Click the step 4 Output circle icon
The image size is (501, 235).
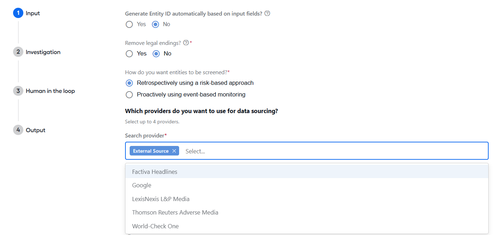18,130
